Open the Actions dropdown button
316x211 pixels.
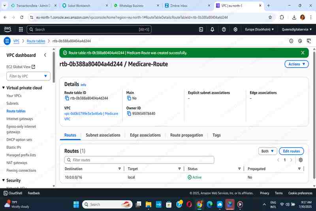[x=297, y=64]
